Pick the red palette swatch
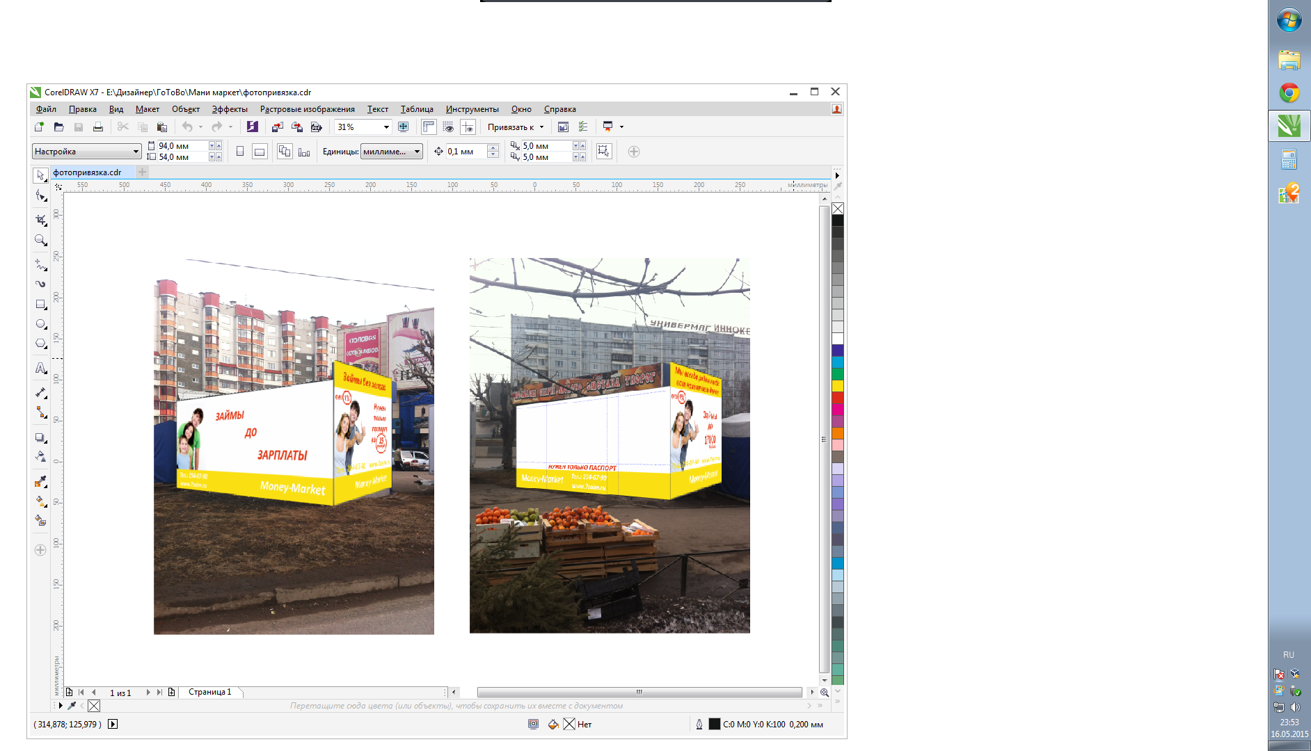 [838, 397]
